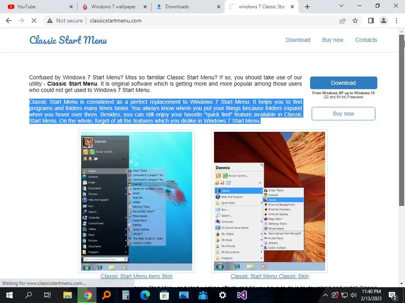This screenshot has height=303, width=405.
Task: Click the address bar URL
Action: pos(115,21)
